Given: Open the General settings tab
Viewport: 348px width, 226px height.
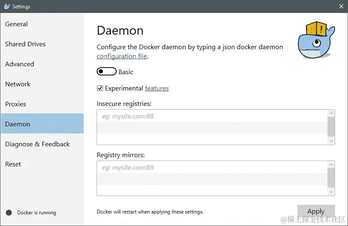Looking at the screenshot, I should [x=17, y=24].
